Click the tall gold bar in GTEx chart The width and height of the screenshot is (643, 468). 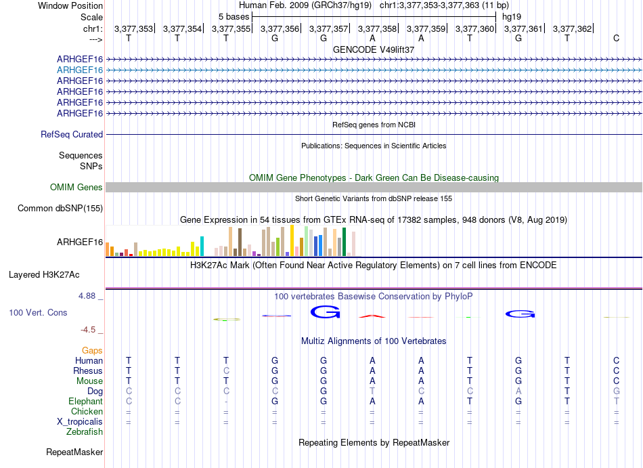[x=292, y=240]
